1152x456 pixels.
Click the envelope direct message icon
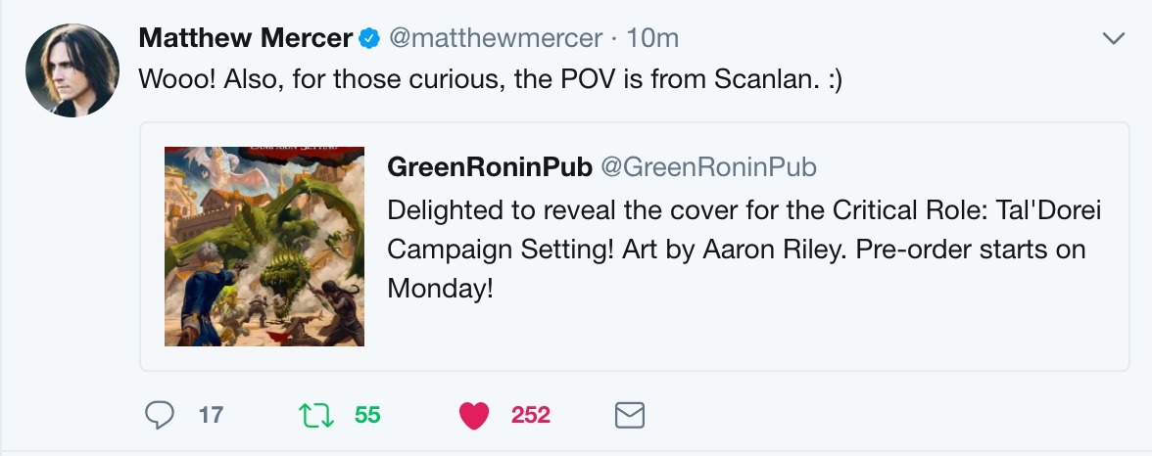tap(629, 416)
